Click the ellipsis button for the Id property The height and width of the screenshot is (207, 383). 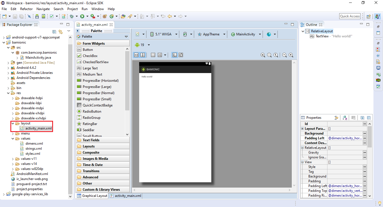(364, 124)
